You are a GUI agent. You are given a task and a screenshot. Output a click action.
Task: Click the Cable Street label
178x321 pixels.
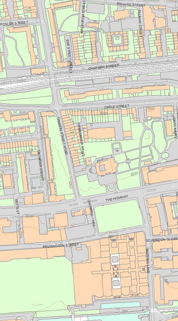coord(117,106)
